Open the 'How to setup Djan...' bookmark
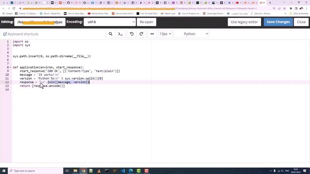 pos(74,14)
